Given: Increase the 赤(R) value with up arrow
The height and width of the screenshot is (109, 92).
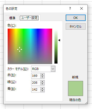Looking at the screenshot, I should tap(42, 75).
